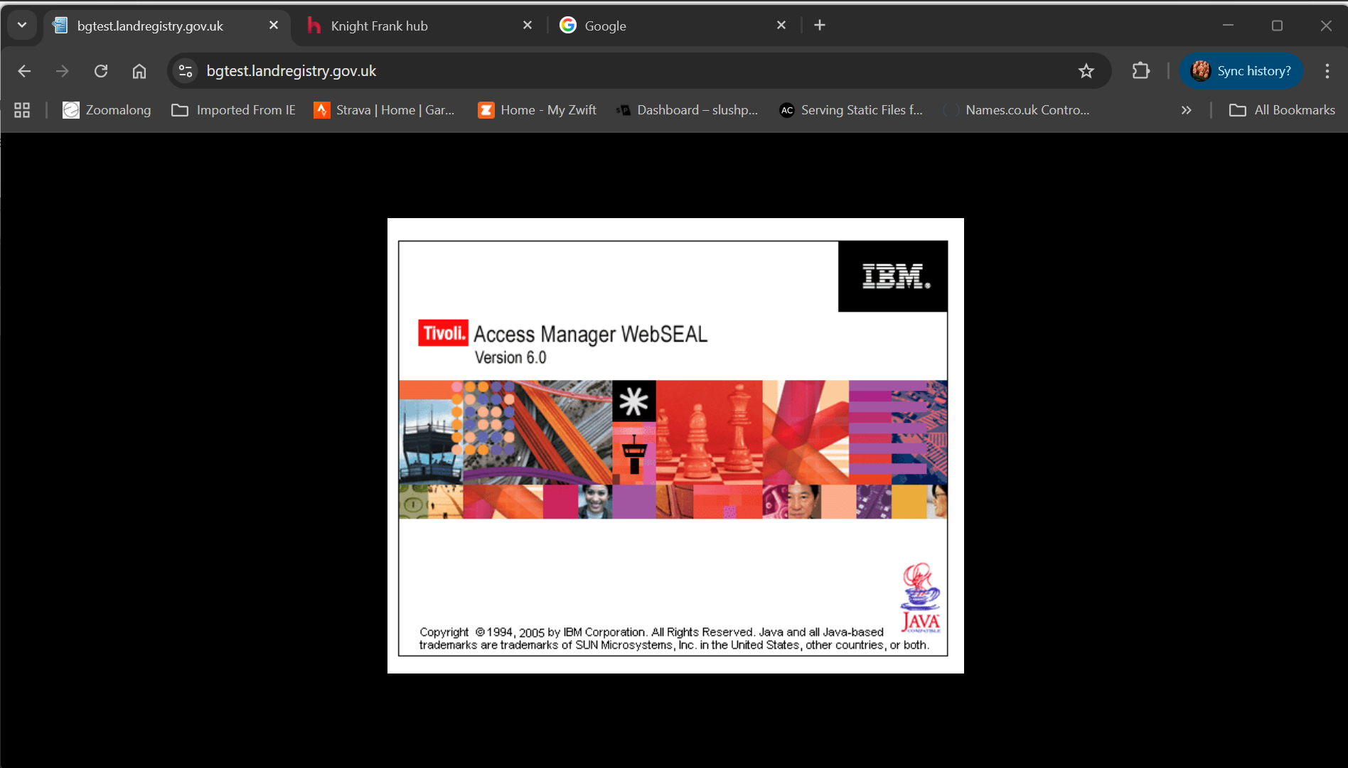Open the Dashboard slushp bookmark
Viewport: 1348px width, 768px height.
(687, 110)
